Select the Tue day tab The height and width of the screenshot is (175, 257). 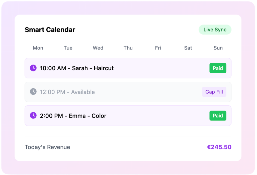[68, 48]
